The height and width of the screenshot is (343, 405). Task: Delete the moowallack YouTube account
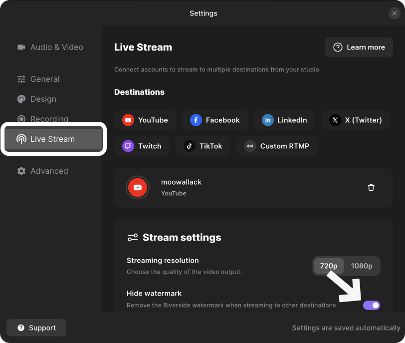(371, 188)
